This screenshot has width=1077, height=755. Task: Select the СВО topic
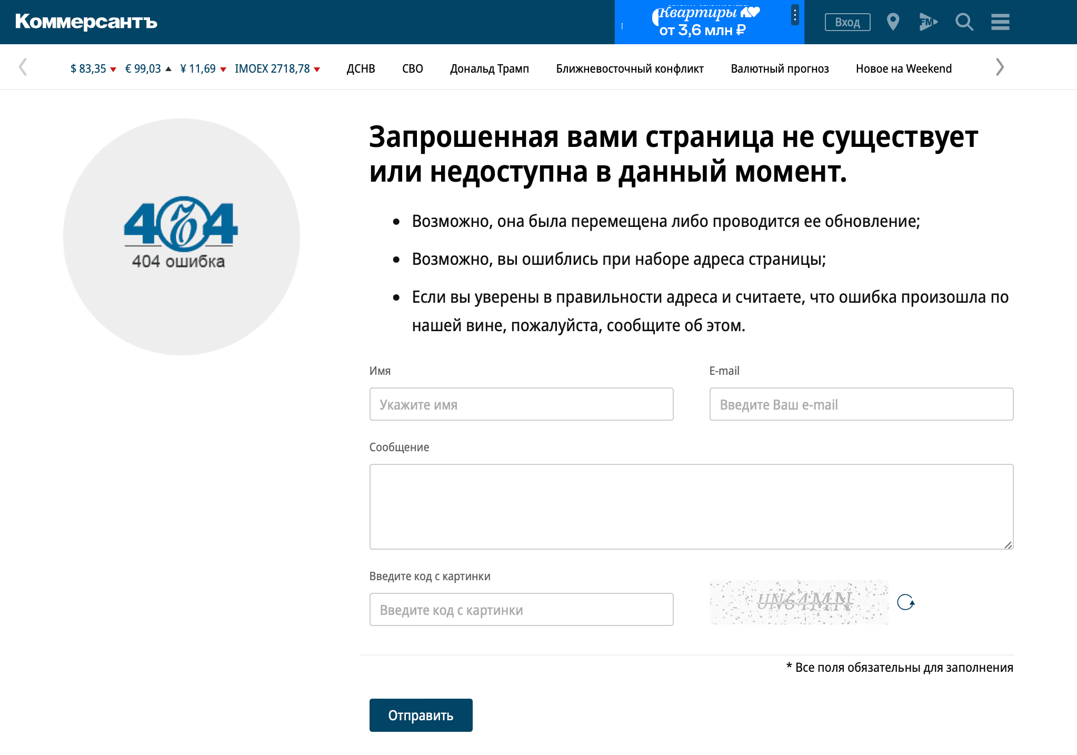(x=412, y=69)
